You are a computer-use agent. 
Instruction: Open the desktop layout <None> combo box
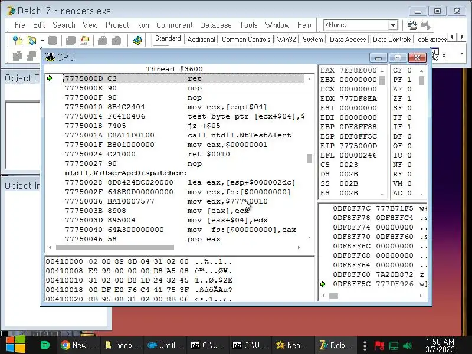point(361,25)
